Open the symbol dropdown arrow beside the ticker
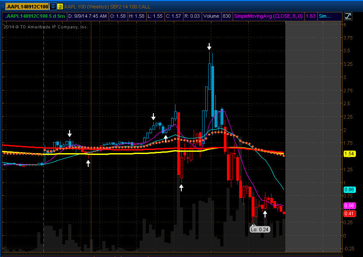Screen dimensions: 363x257 click(53, 7)
